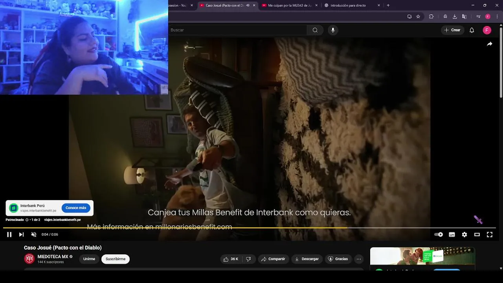Screen dimensions: 503x283
Task: Switch to theater mode
Action: pos(477,235)
